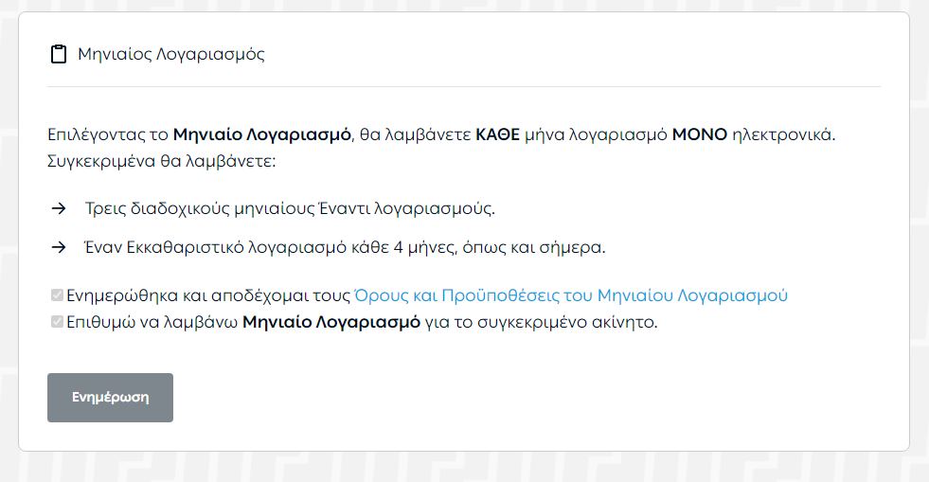Submit with the Ενημέρωση button
The height and width of the screenshot is (482, 929).
[x=110, y=398]
